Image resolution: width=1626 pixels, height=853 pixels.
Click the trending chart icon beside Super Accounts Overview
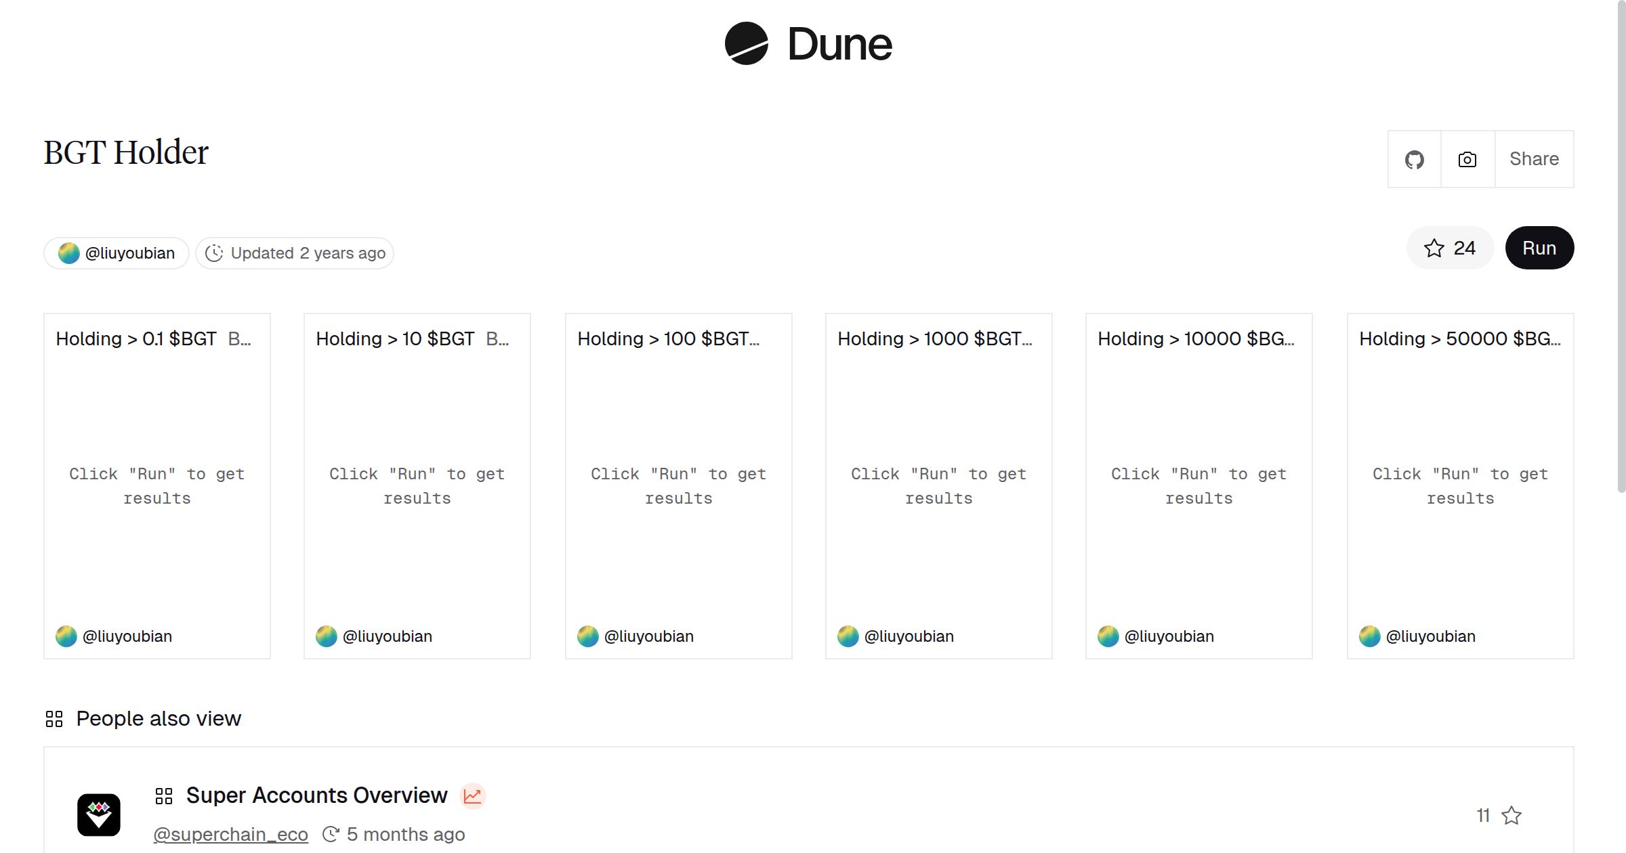tap(473, 796)
